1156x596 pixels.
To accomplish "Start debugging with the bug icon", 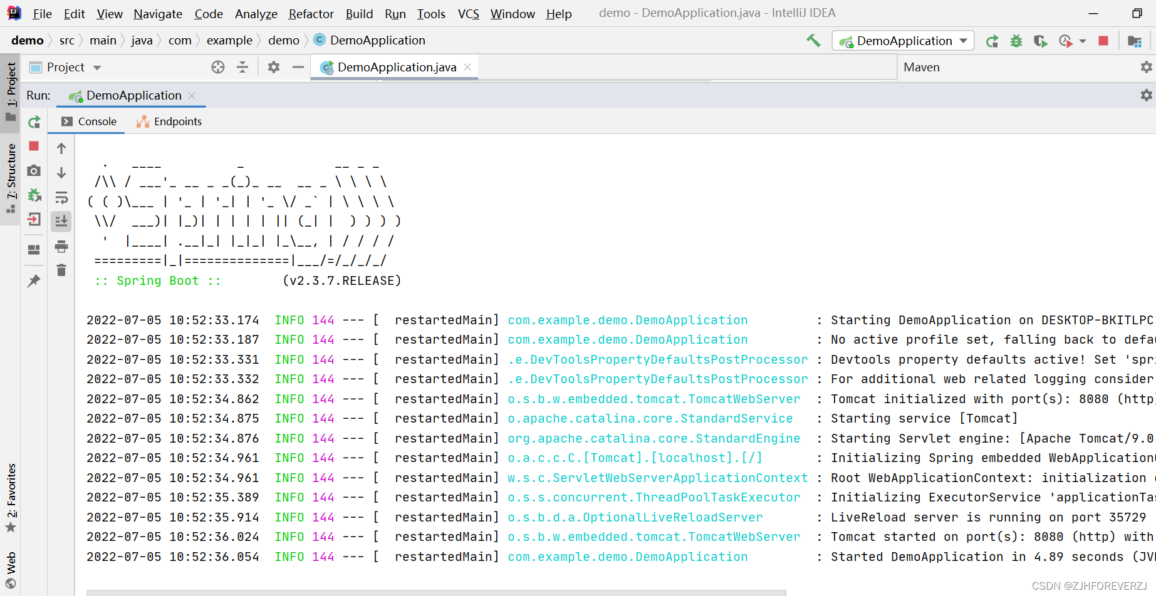I will pyautogui.click(x=1016, y=41).
